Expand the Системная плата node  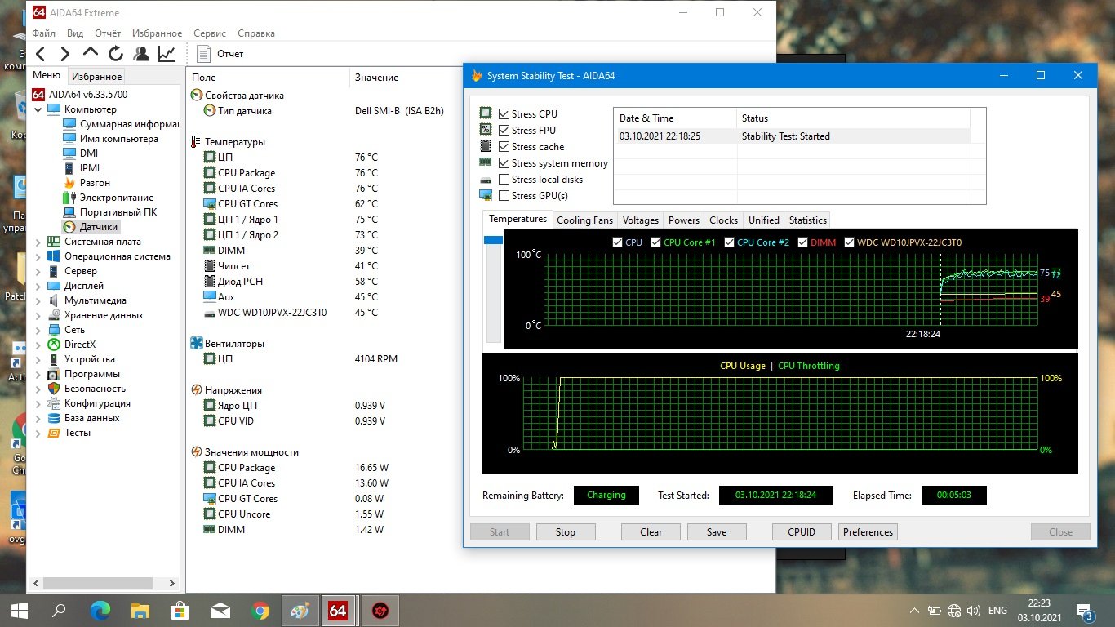(38, 242)
